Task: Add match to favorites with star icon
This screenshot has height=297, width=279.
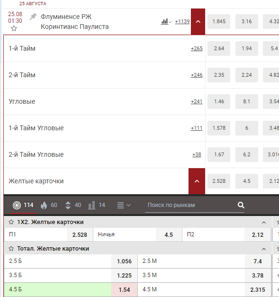Action: point(14,28)
